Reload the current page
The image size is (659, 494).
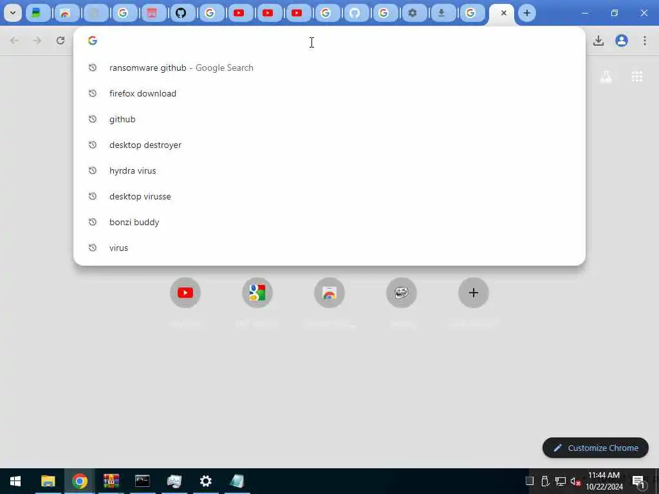pos(60,41)
